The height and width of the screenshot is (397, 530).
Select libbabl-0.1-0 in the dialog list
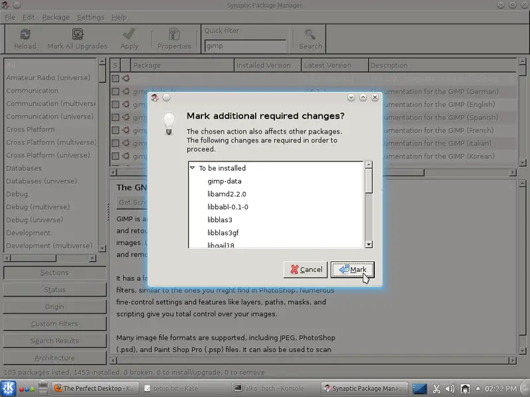point(228,206)
